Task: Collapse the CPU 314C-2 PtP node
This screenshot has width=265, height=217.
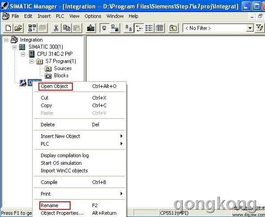Action: [23, 54]
